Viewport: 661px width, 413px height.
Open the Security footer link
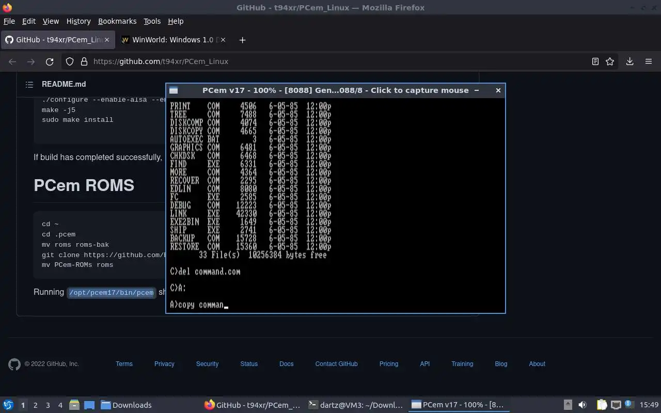pos(207,364)
